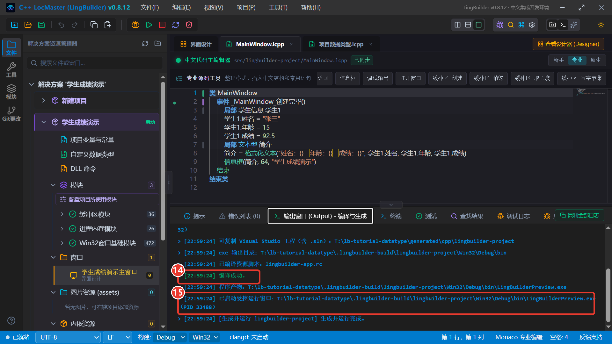Select the 专业 editor mode
Image resolution: width=612 pixels, height=344 pixels.
click(x=577, y=60)
